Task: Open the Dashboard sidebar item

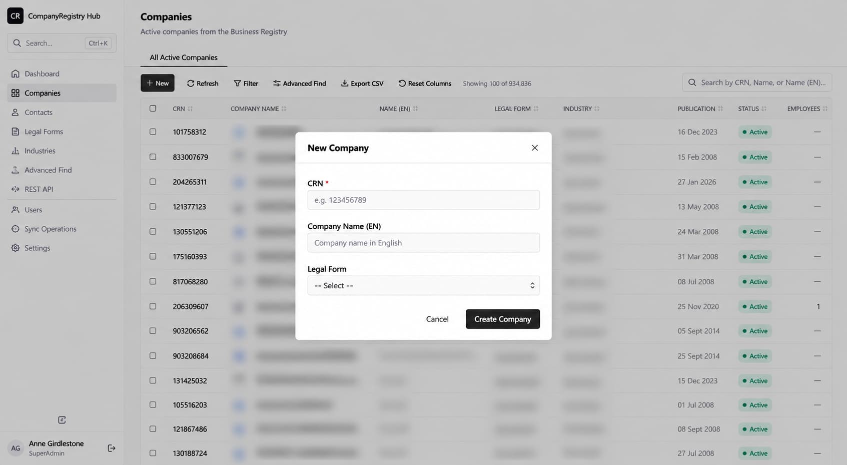Action: click(62, 74)
